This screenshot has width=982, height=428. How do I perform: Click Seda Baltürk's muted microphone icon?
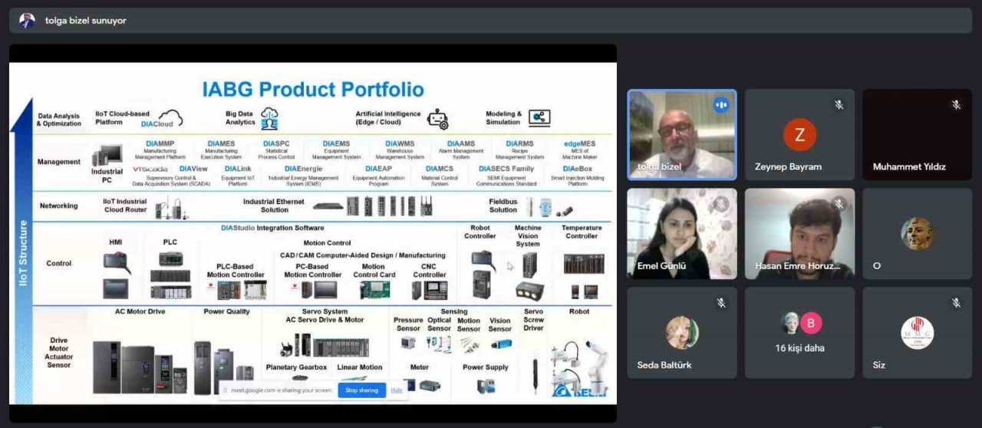[721, 303]
